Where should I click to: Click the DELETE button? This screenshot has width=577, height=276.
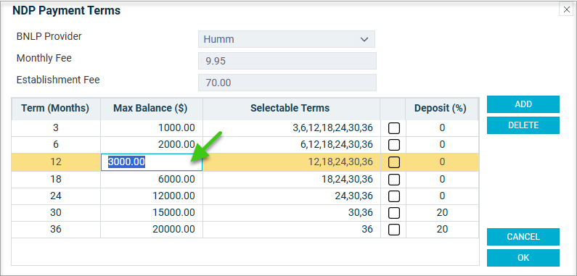[x=523, y=125]
